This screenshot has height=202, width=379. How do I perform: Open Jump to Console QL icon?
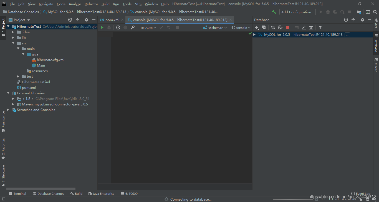[311, 27]
